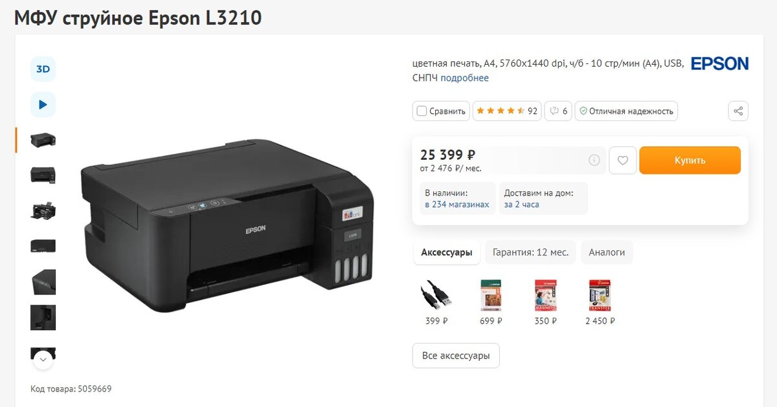Play the product video
This screenshot has height=407, width=777.
pos(43,104)
